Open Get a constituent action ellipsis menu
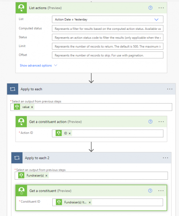The height and width of the screenshot is (216, 179). (161, 122)
